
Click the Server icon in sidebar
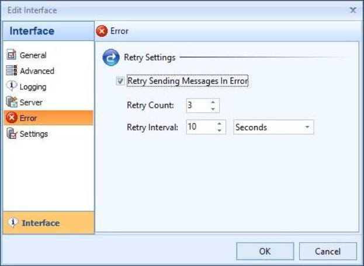tap(11, 103)
